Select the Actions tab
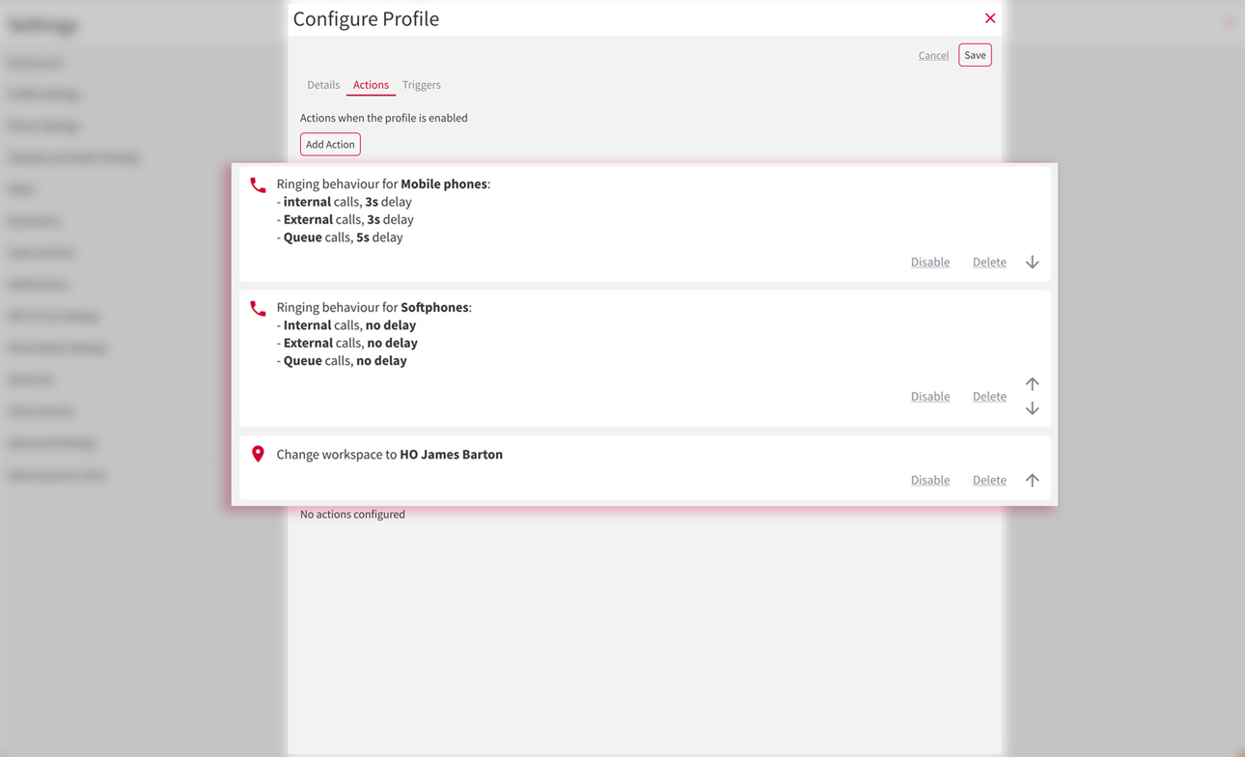This screenshot has width=1245, height=757. tap(371, 85)
